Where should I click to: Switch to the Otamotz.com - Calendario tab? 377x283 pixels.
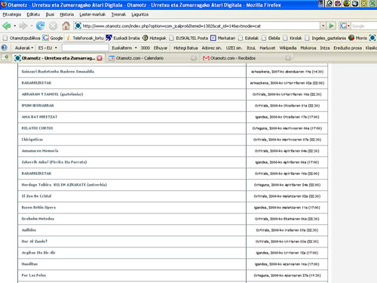[x=152, y=58]
